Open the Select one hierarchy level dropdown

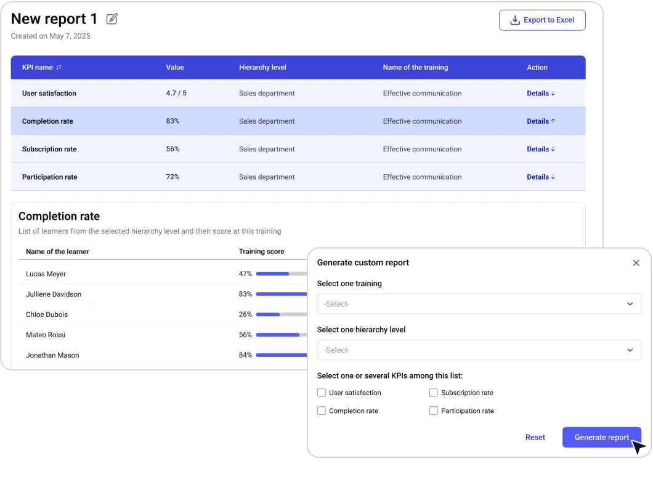[479, 350]
